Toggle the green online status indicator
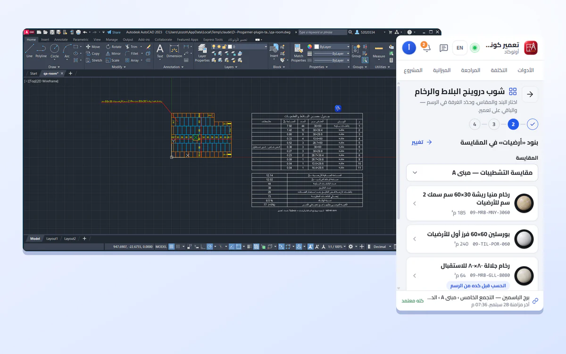Image resolution: width=566 pixels, height=354 pixels. 475,48
